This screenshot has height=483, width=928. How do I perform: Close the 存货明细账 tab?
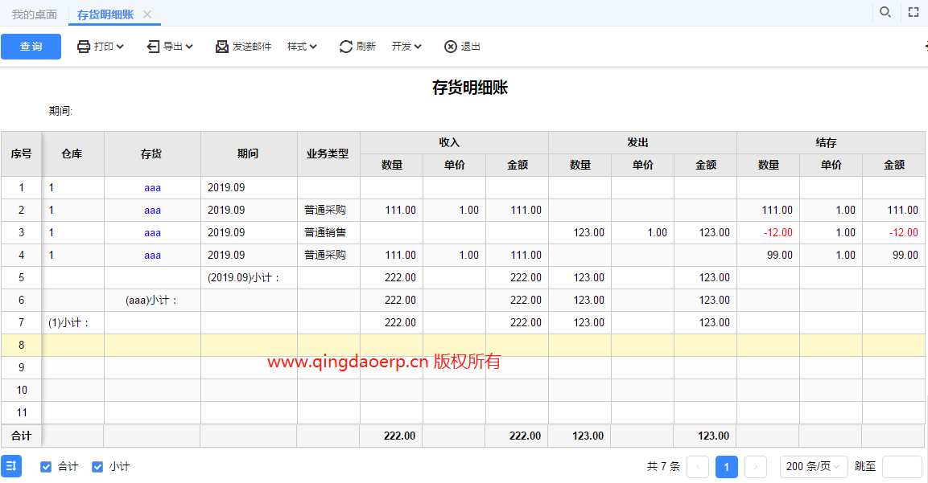[x=147, y=14]
